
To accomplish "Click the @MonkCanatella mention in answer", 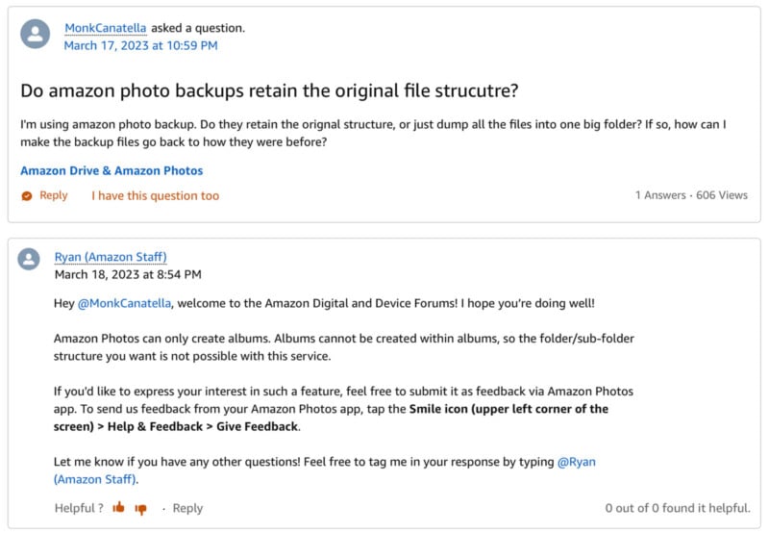I will point(125,303).
